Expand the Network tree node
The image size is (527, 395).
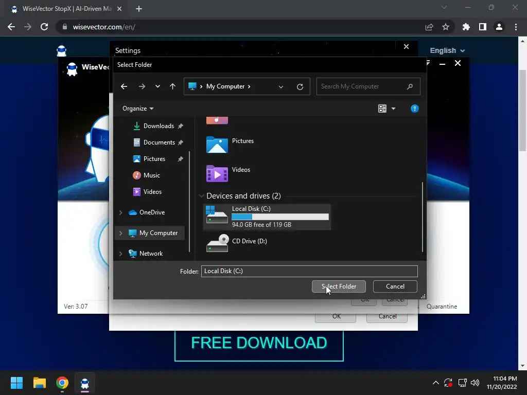pos(120,254)
